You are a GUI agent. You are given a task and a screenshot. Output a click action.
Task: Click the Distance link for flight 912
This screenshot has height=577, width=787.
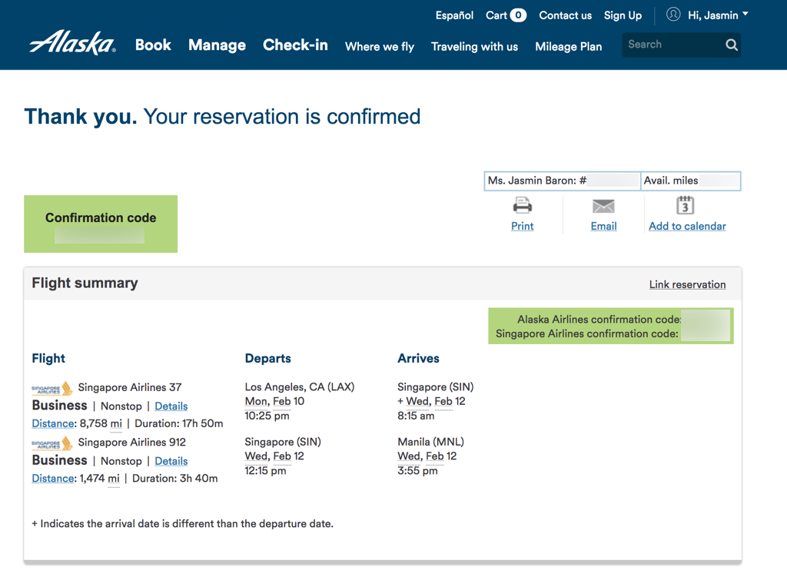point(52,478)
